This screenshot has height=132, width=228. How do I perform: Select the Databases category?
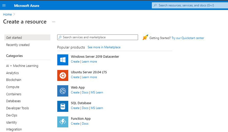point(13,101)
